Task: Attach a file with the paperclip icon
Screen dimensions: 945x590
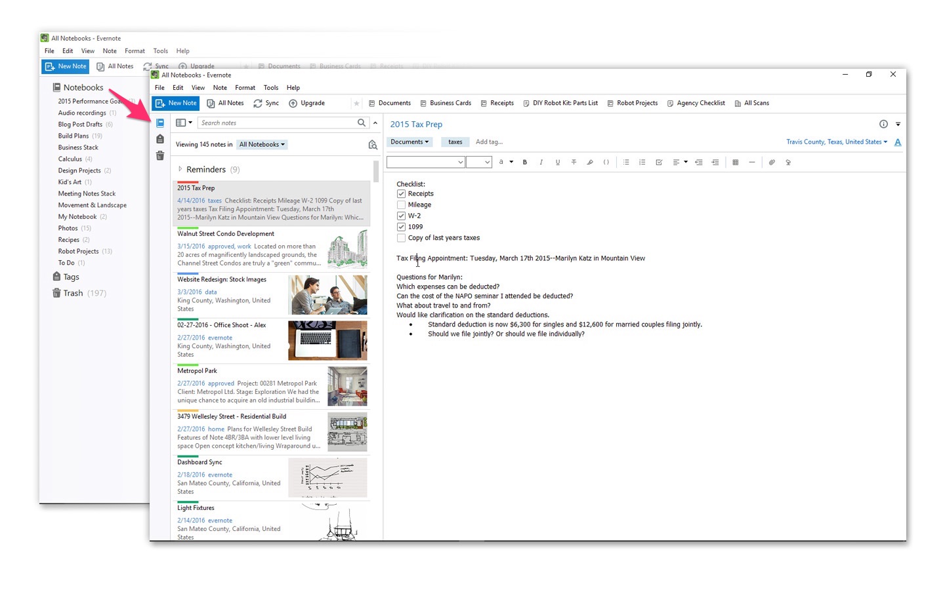Action: (x=772, y=163)
